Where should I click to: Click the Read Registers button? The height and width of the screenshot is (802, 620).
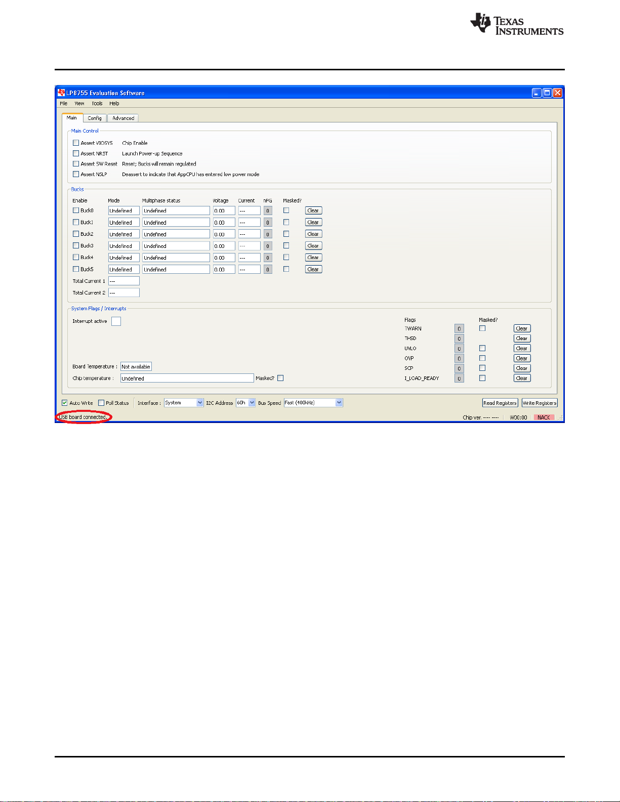click(x=500, y=403)
